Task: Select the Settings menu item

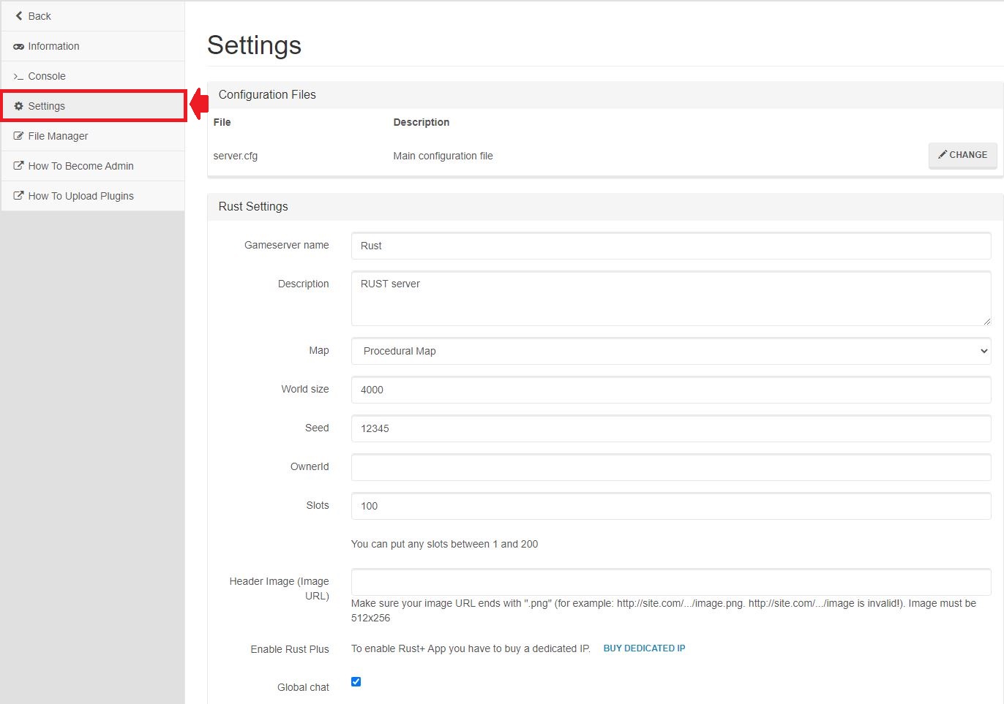Action: coord(93,106)
